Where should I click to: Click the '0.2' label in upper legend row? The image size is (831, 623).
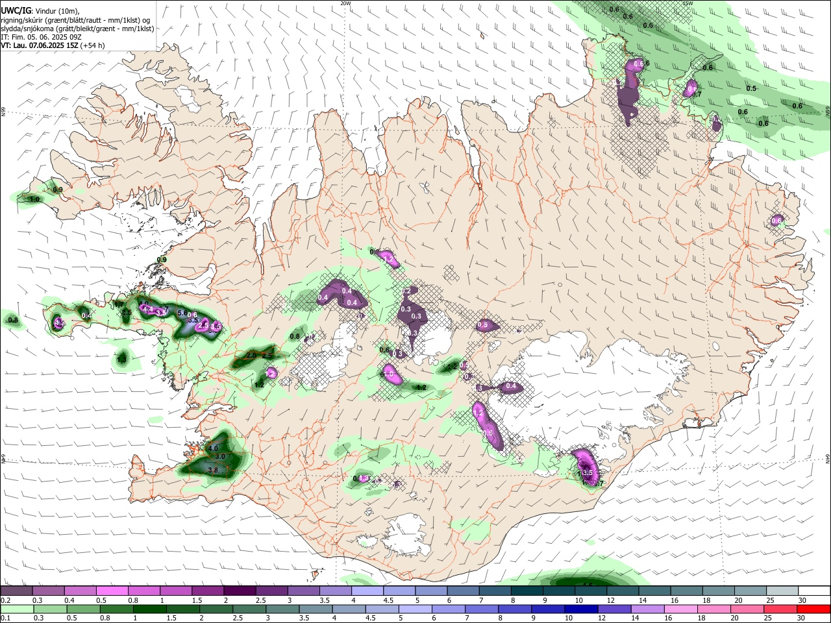coord(5,600)
